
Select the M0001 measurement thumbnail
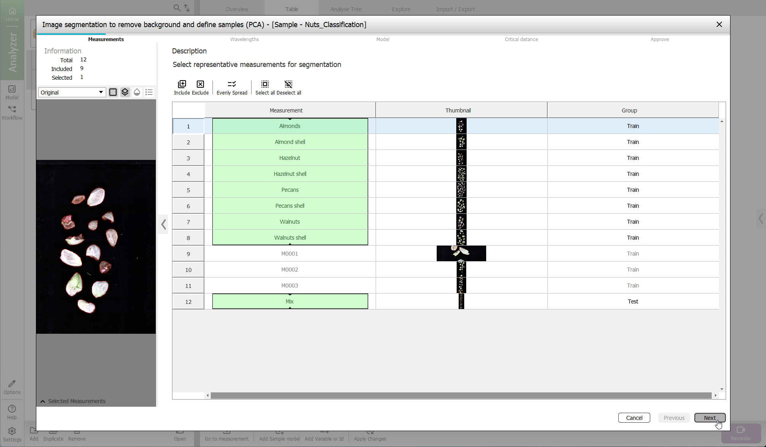click(461, 254)
